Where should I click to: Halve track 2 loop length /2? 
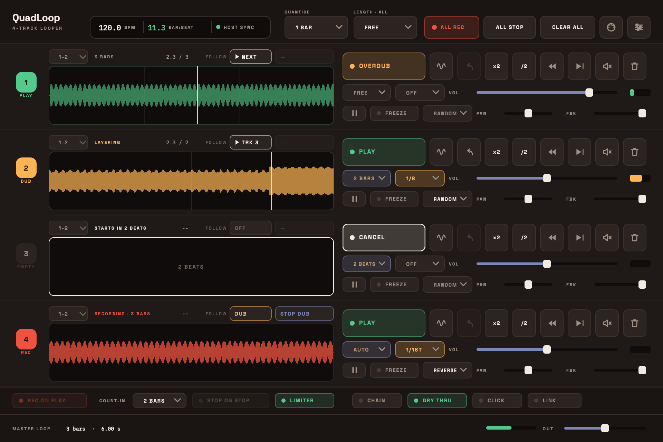click(524, 152)
